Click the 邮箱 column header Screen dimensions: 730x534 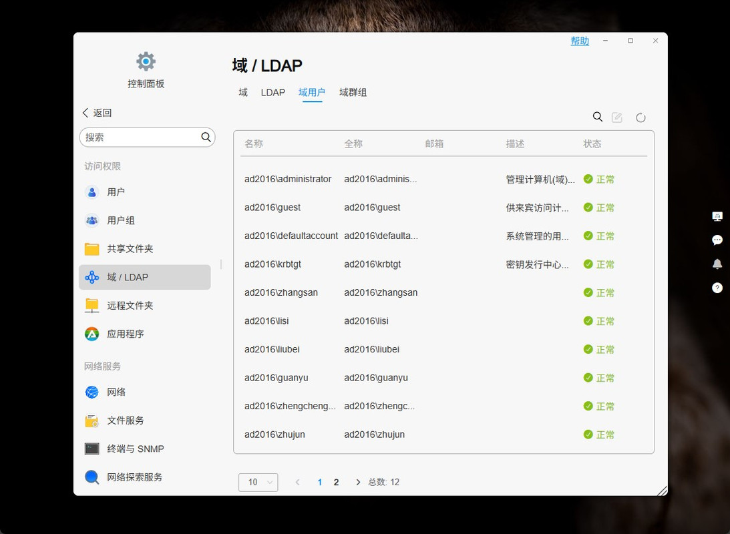434,144
